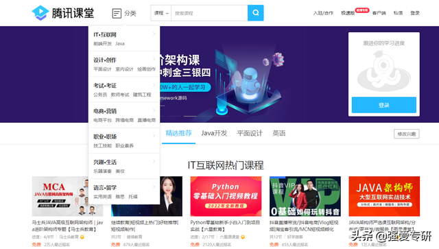Switch to the 精选推荐 tab
The width and height of the screenshot is (439, 249).
[178, 133]
